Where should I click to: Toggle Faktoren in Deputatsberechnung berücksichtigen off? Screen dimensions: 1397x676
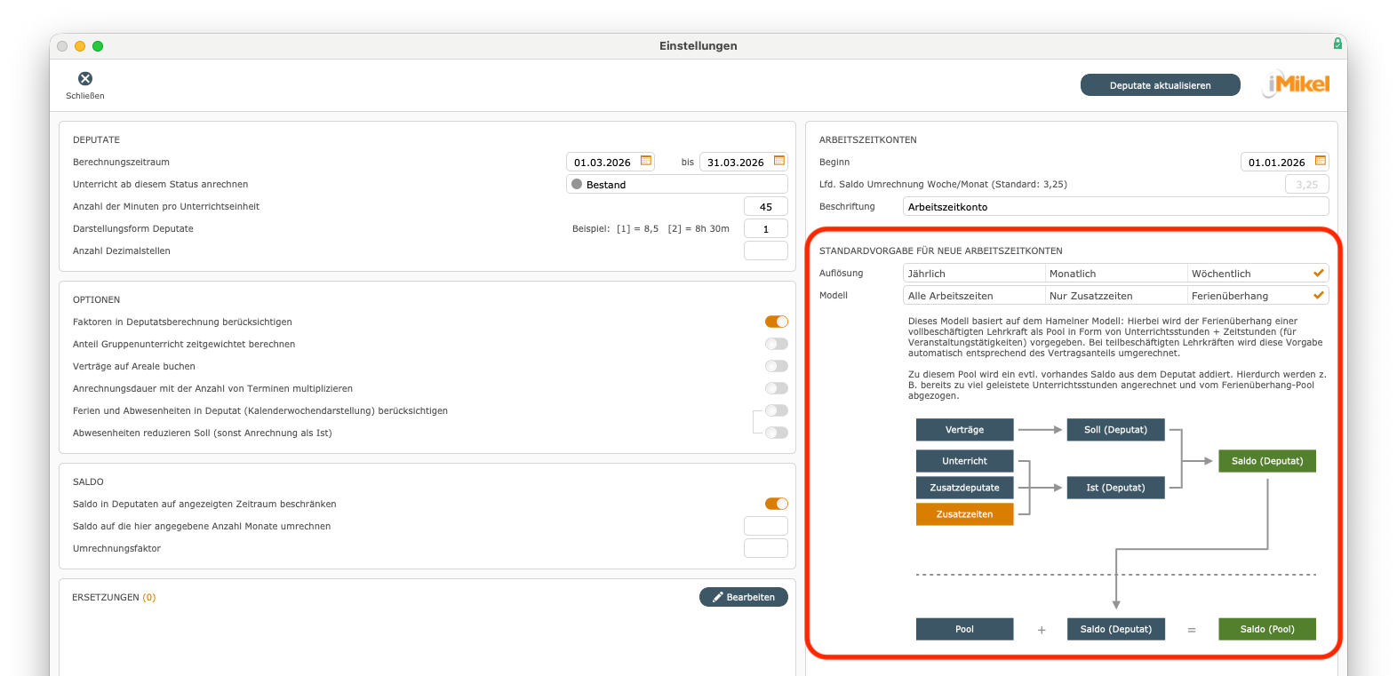click(776, 322)
